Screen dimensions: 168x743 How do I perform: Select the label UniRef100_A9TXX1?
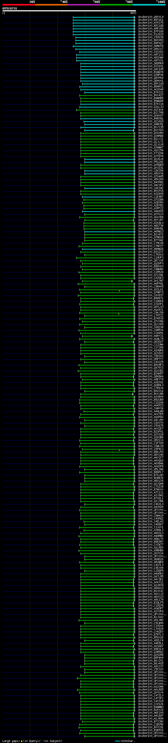(151, 61)
